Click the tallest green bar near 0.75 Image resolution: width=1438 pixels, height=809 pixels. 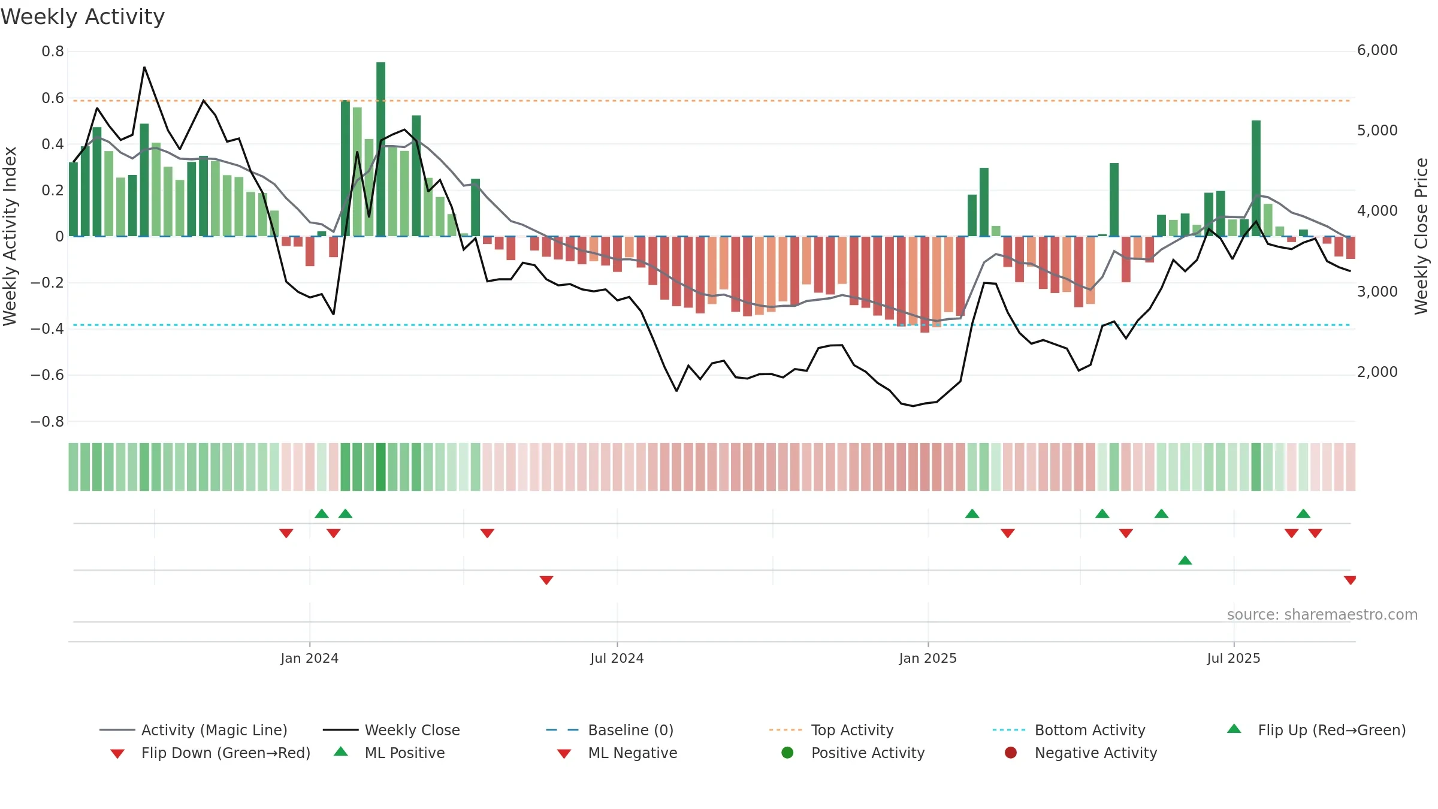click(381, 149)
